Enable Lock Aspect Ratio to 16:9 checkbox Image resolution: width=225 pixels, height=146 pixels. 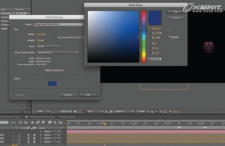[55, 37]
